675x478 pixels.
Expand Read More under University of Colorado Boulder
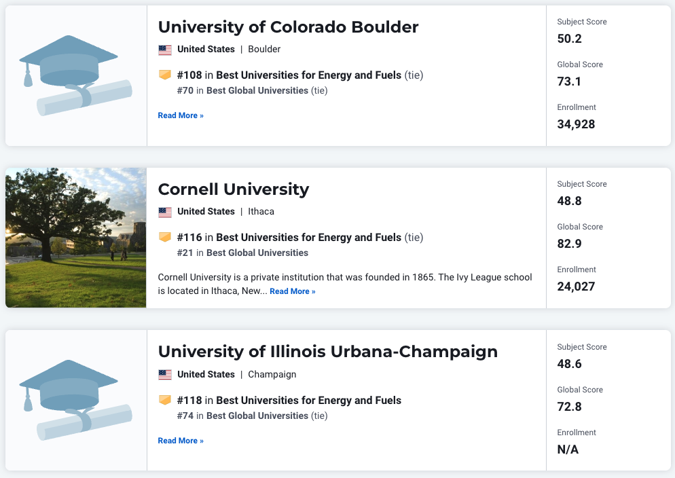tap(181, 115)
